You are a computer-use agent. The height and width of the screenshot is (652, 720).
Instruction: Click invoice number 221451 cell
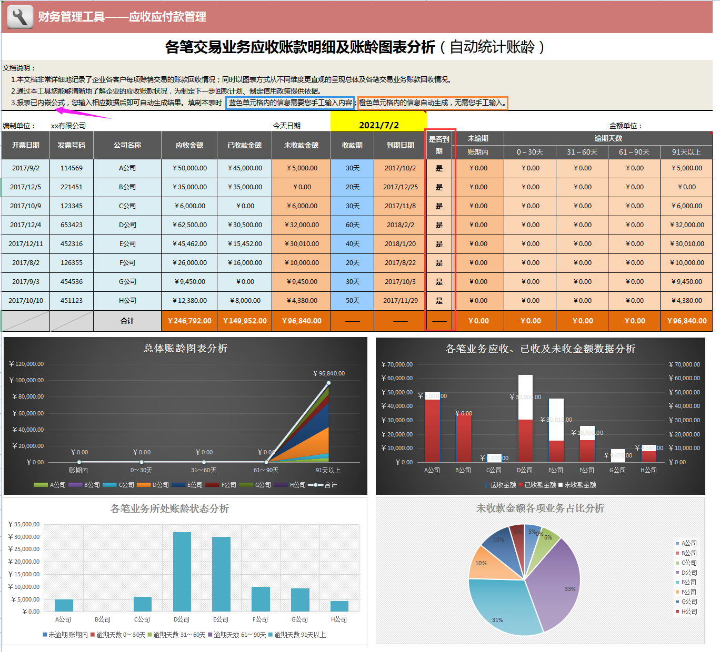(72, 187)
